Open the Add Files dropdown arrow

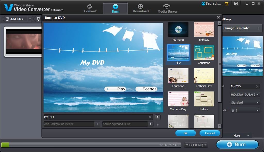pyautogui.click(x=30, y=19)
